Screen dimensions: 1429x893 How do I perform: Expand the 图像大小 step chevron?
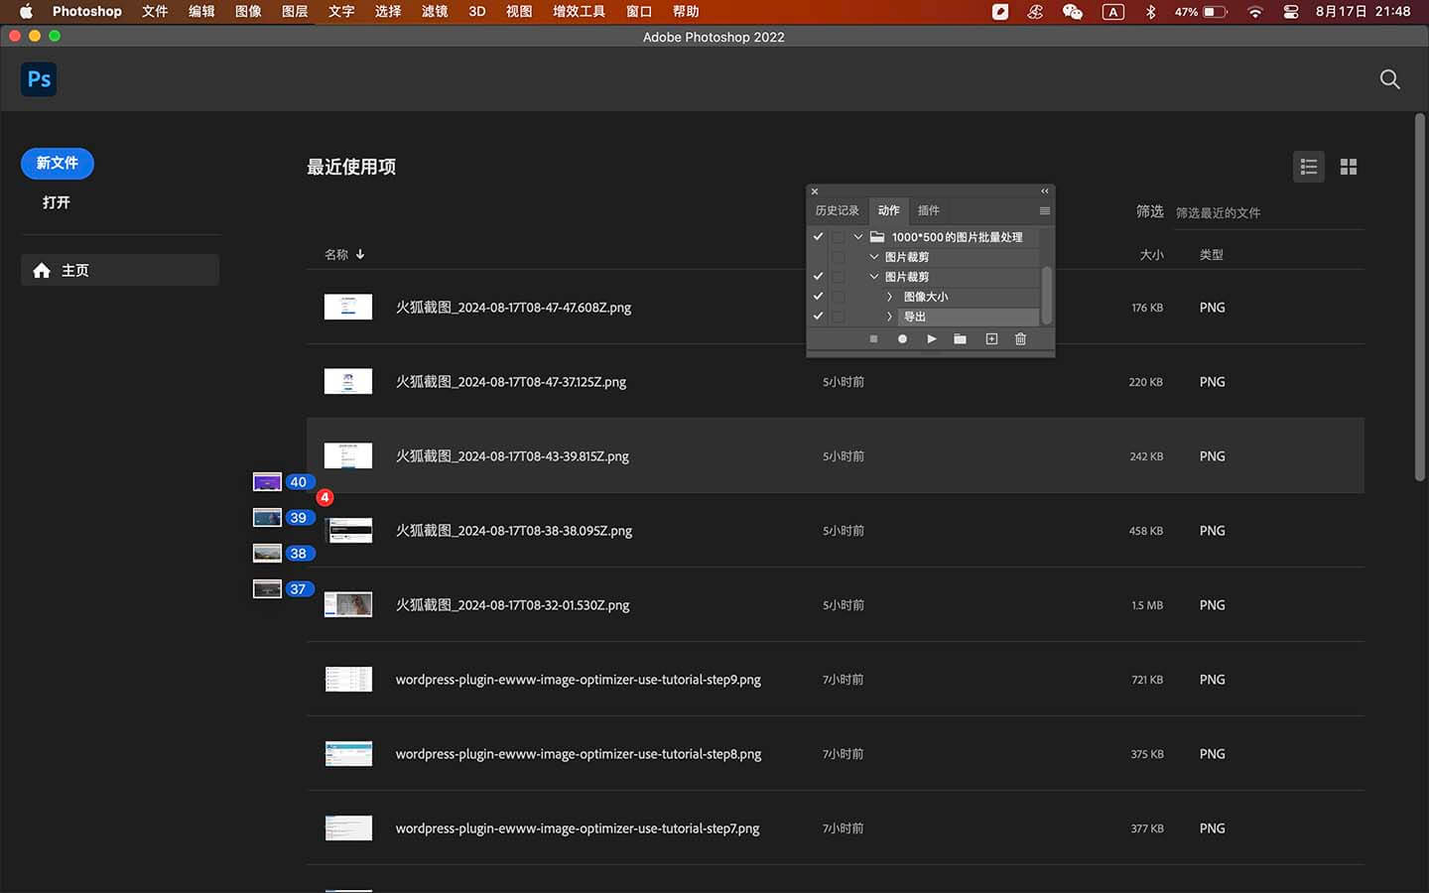pos(889,297)
